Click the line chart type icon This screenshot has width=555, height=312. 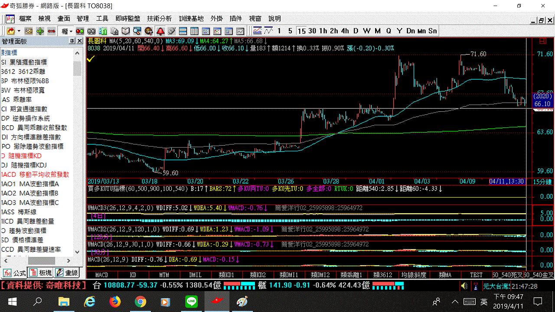click(268, 31)
